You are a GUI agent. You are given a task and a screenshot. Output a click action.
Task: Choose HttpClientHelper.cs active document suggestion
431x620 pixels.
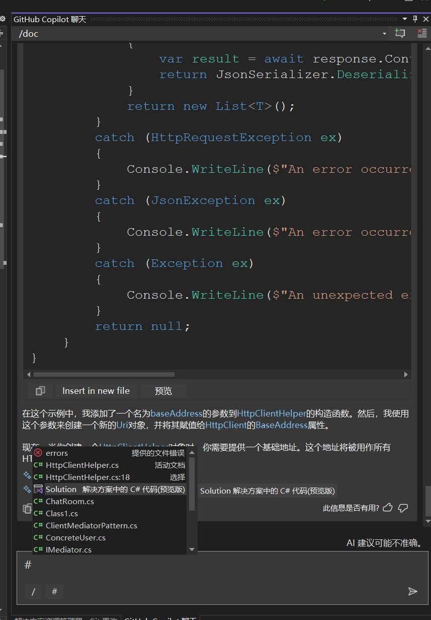coord(110,465)
